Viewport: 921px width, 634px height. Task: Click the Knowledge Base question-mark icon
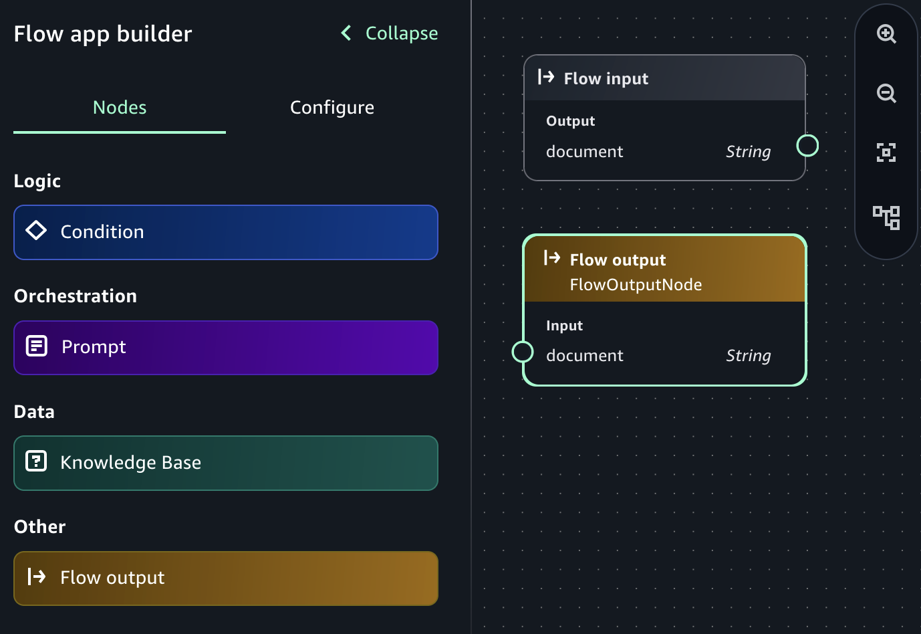click(36, 461)
